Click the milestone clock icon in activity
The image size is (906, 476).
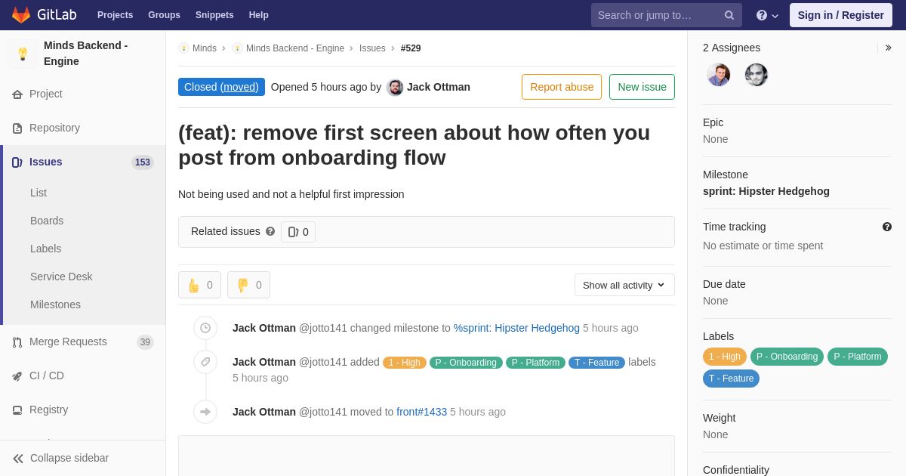(205, 328)
